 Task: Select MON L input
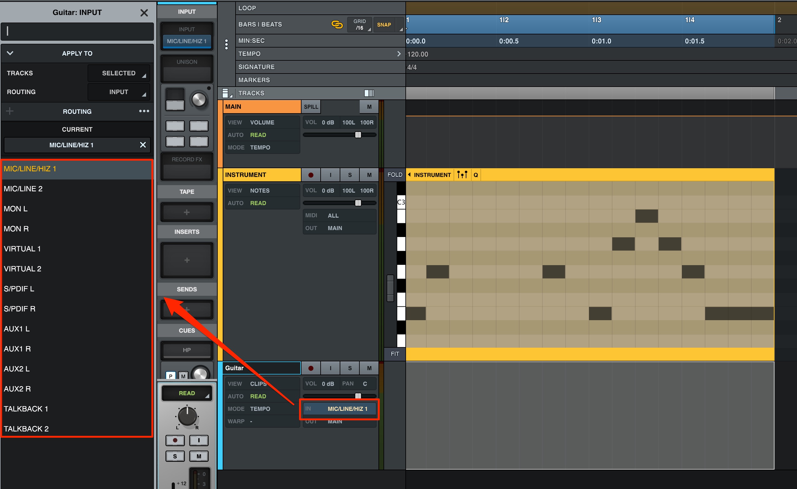77,209
